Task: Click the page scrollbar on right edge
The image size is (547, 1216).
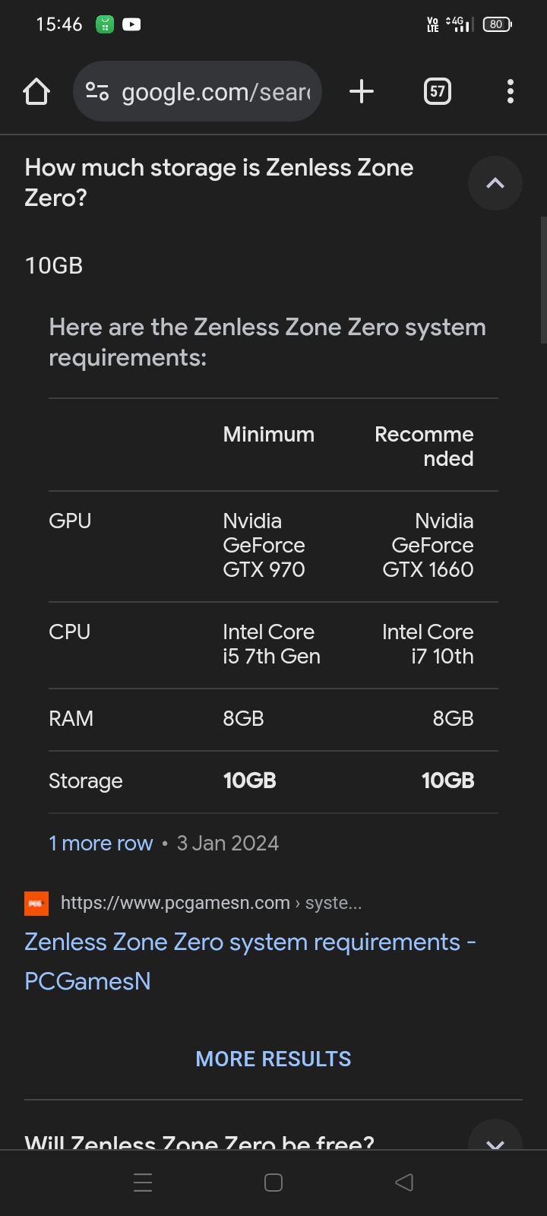Action: 542,281
